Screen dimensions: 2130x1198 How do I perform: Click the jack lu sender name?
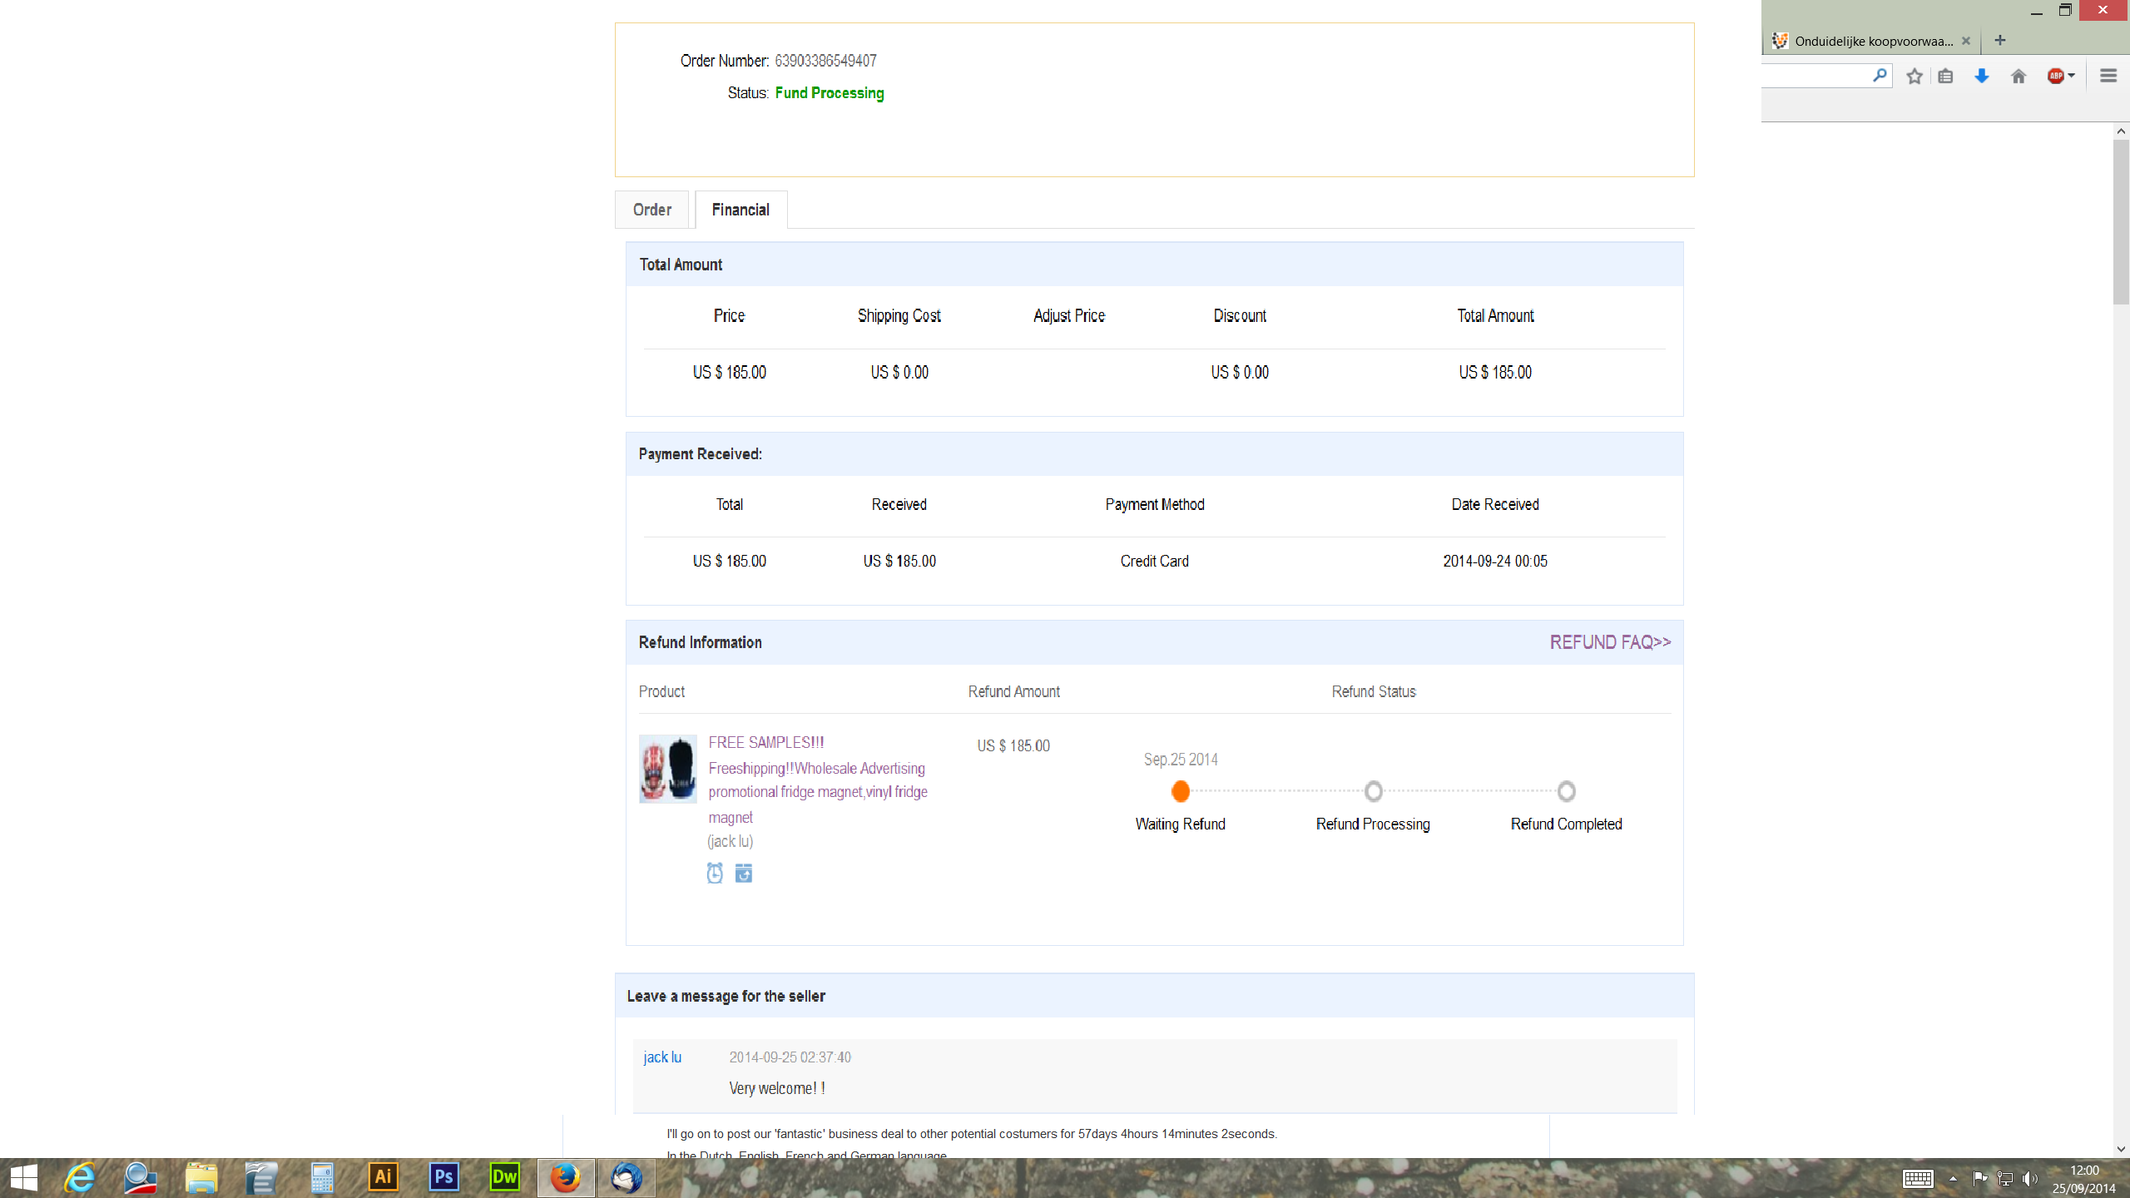(x=662, y=1057)
